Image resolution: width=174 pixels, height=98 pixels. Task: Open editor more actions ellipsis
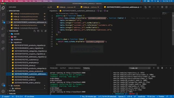click(x=170, y=7)
